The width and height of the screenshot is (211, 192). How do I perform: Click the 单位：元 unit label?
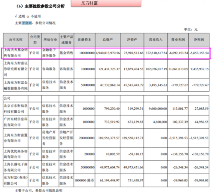[191, 29]
